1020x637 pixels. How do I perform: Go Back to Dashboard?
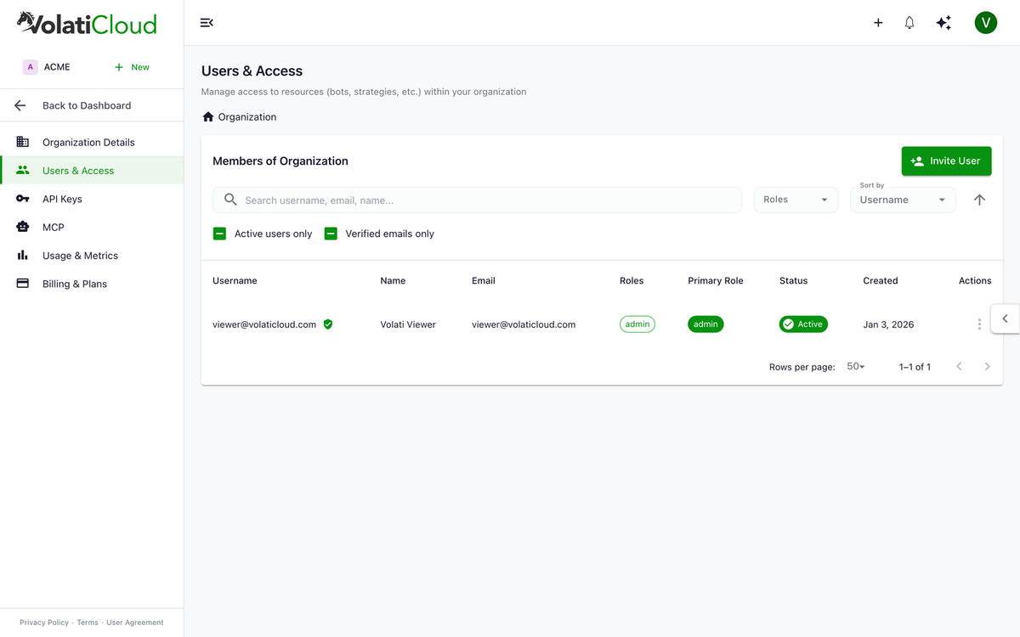coord(92,105)
